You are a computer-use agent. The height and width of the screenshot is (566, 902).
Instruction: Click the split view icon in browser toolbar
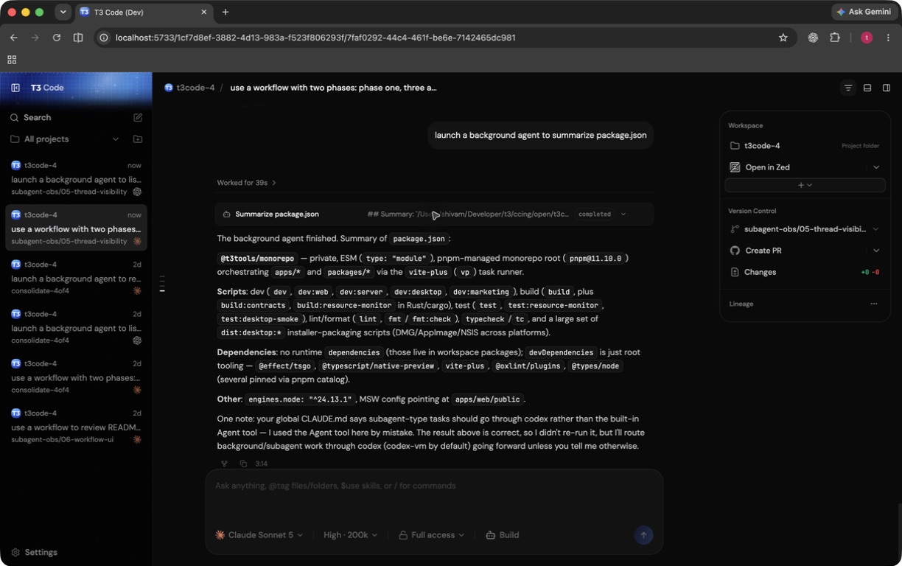[78, 38]
